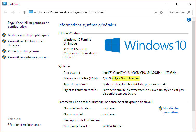Click shield icon next to Modifier les paramètres
This screenshot has height=132, width=196.
[161, 108]
